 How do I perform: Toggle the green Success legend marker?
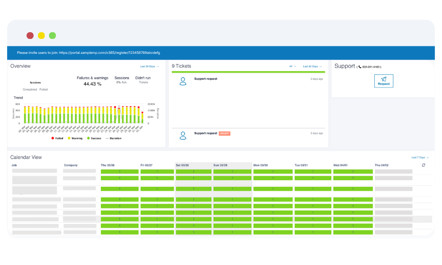88,138
